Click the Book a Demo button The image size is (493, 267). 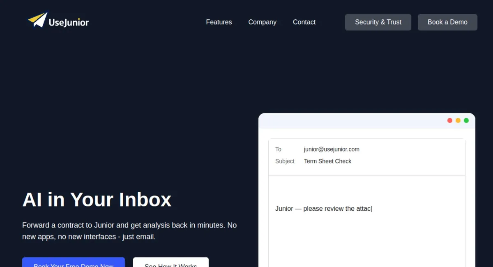point(447,22)
